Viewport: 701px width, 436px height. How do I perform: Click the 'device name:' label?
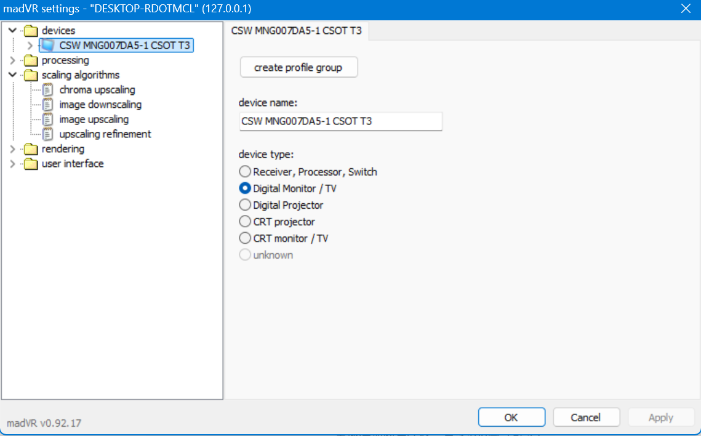[x=268, y=103]
